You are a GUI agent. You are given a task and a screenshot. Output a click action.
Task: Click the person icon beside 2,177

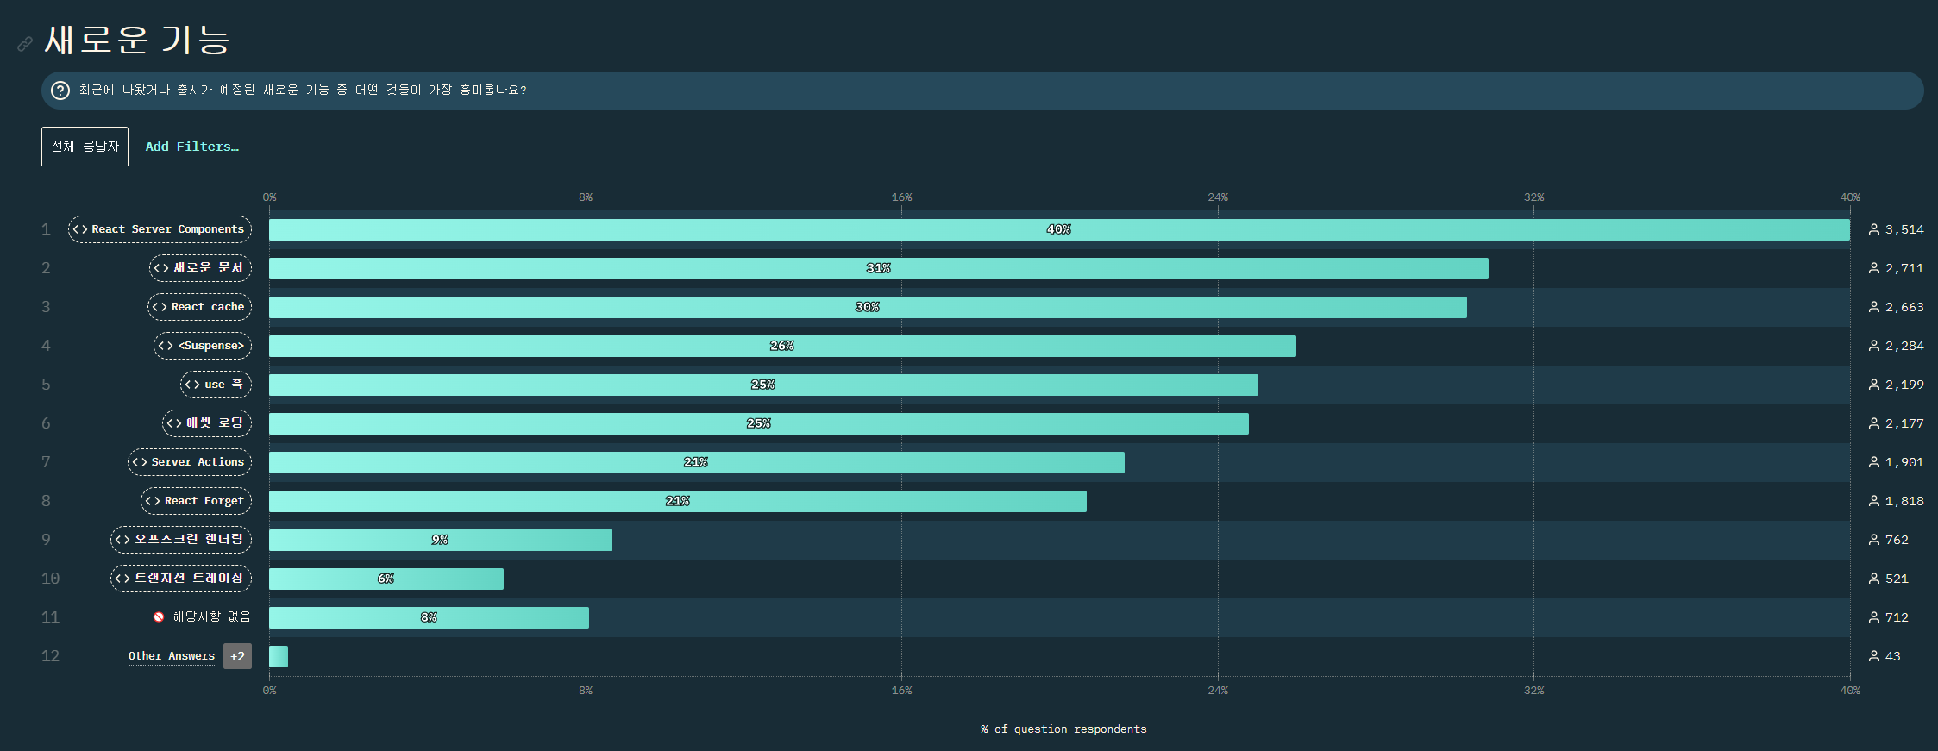coord(1874,423)
